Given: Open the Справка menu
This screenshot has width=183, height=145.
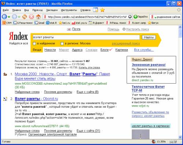Looking at the screenshot, I should [x=85, y=10].
